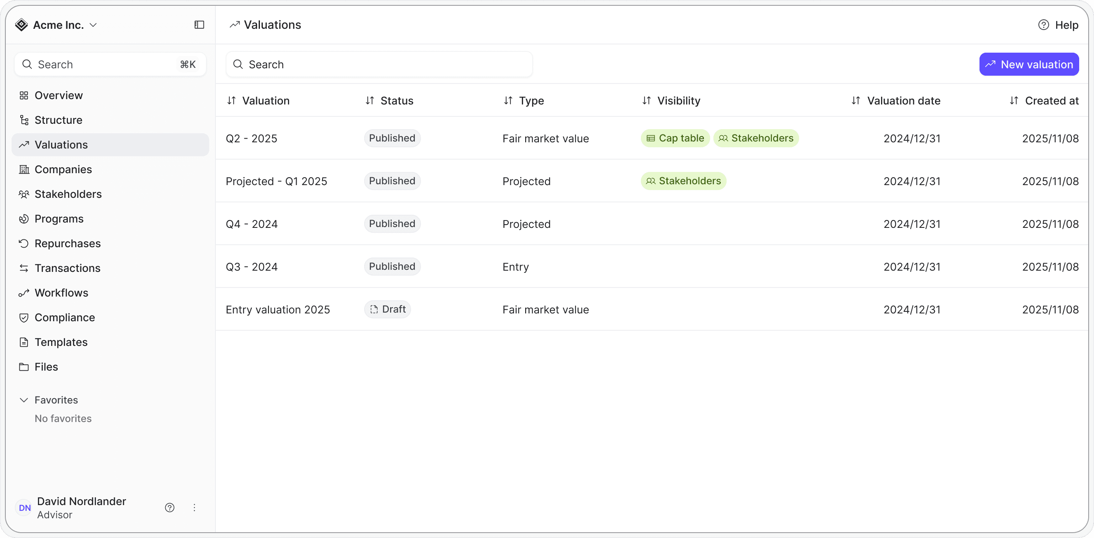The width and height of the screenshot is (1094, 538).
Task: Click the Help question mark icon top right
Action: [1043, 25]
